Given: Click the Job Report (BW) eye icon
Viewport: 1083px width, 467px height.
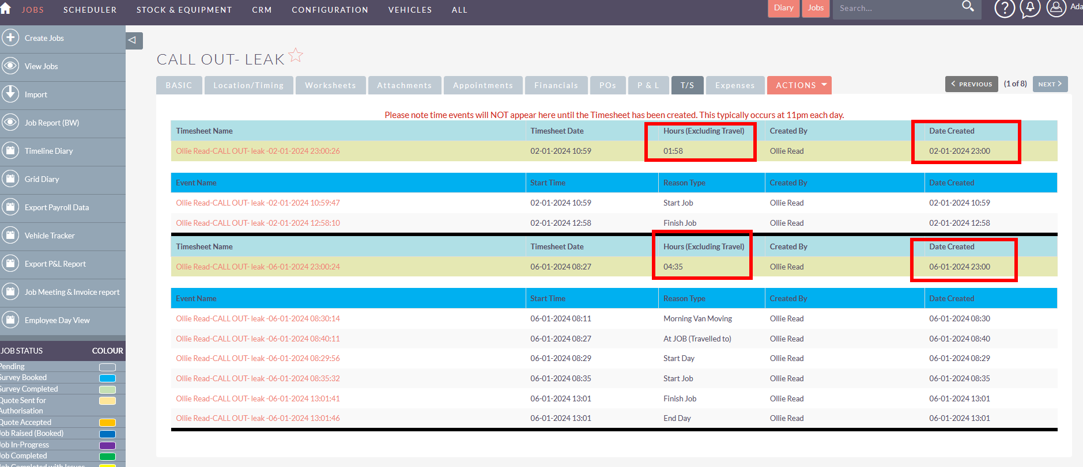Looking at the screenshot, I should pos(10,123).
